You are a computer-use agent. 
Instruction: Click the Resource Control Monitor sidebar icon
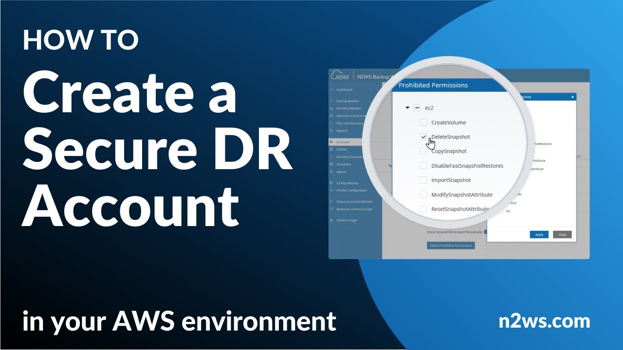[331, 202]
